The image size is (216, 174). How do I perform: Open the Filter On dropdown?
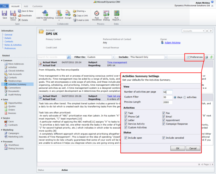[x=113, y=57]
